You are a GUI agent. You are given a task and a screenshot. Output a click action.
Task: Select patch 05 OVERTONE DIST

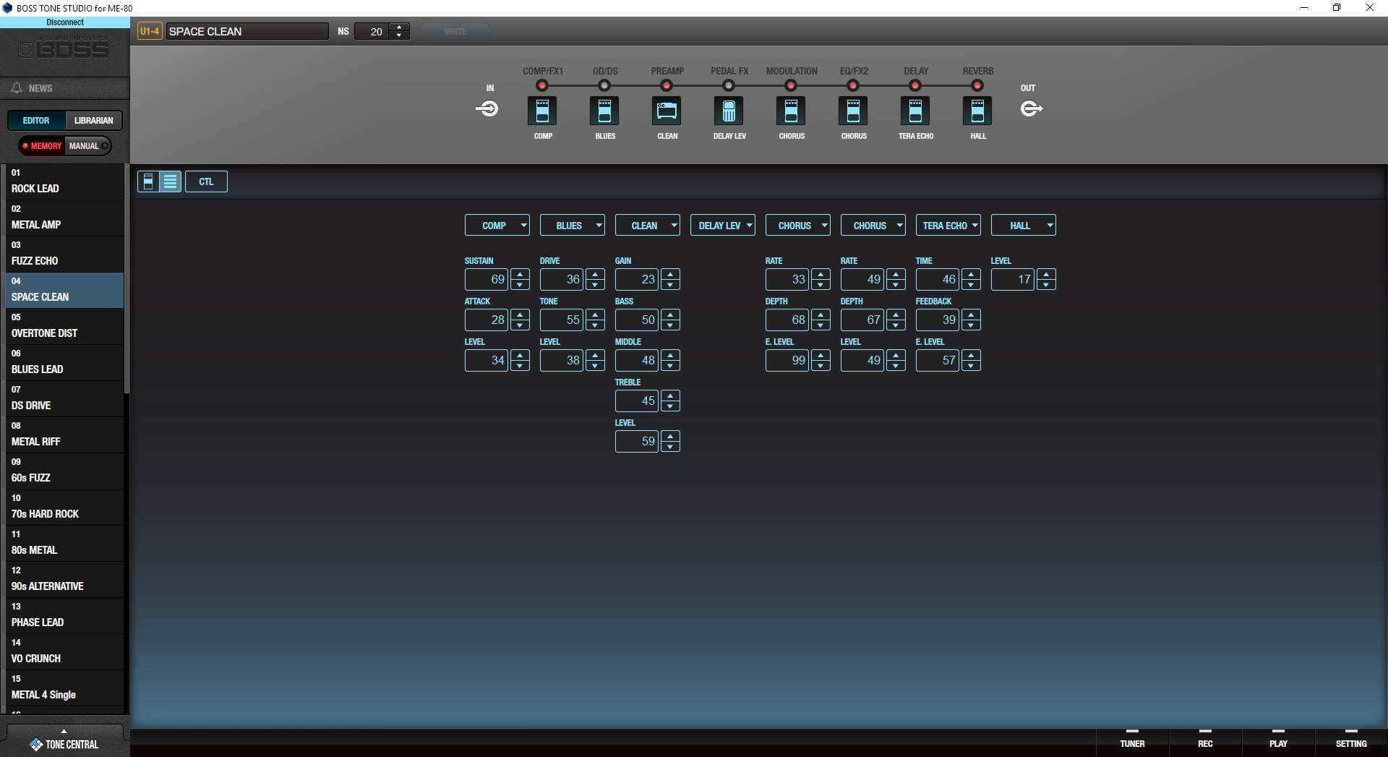click(x=64, y=326)
